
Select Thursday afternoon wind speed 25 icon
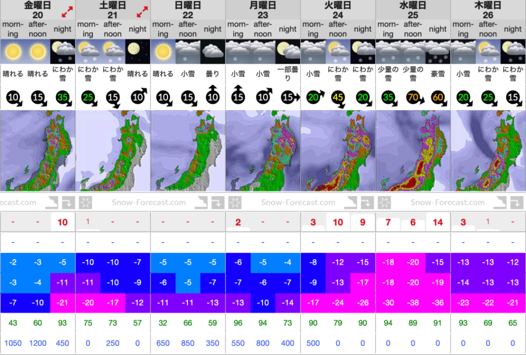(x=489, y=98)
